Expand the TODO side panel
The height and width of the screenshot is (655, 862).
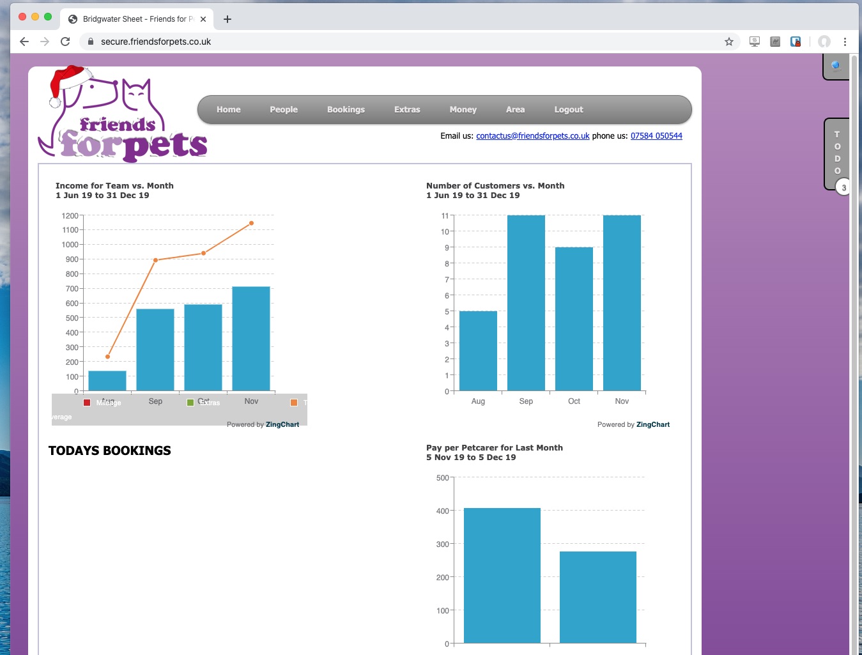(837, 153)
